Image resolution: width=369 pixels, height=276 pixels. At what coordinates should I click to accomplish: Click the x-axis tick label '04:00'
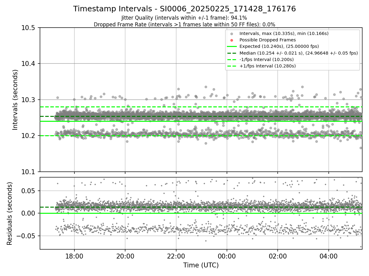[x=328, y=256]
